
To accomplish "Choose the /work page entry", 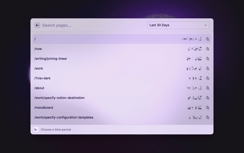I will tap(39, 68).
